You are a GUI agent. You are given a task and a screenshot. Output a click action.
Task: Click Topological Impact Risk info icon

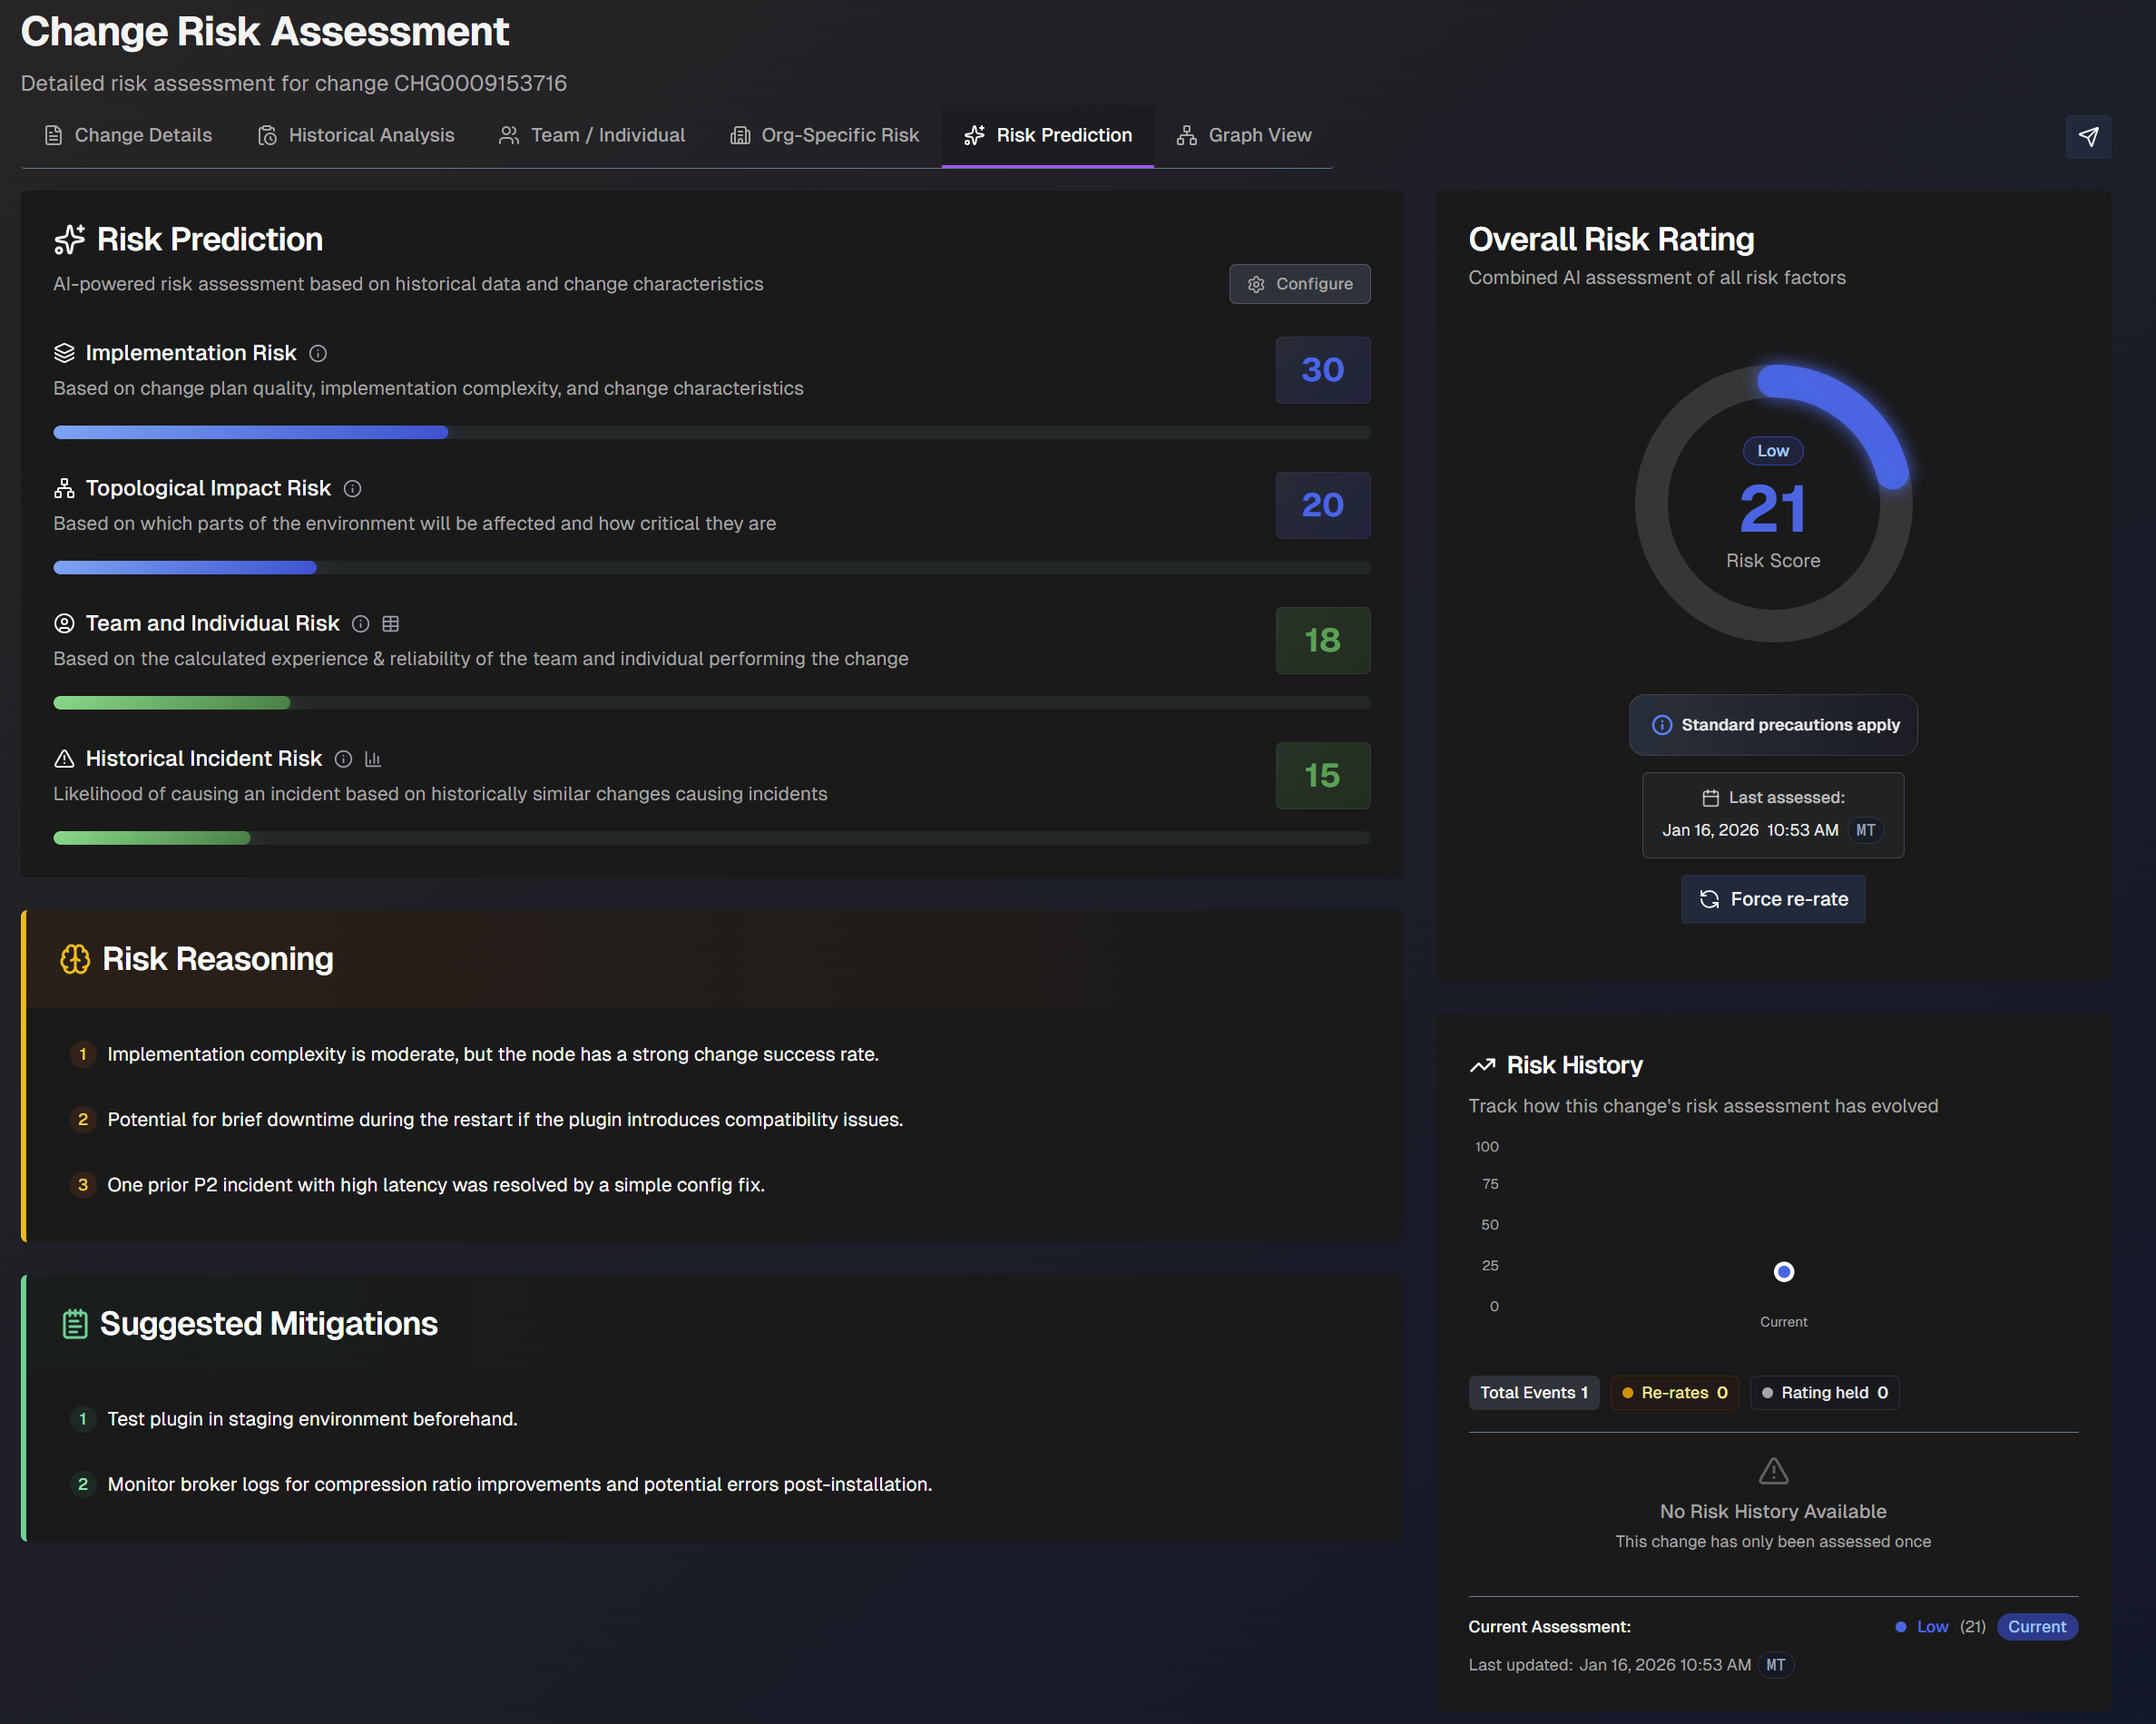point(352,489)
